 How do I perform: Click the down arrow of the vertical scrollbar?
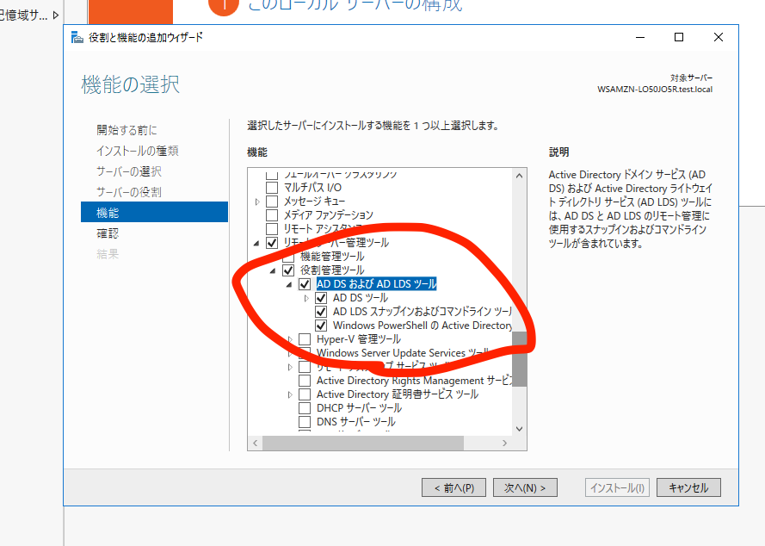[519, 429]
